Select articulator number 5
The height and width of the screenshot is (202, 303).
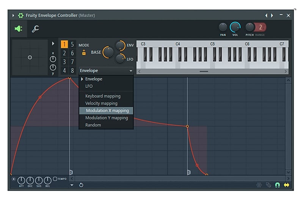(72, 44)
